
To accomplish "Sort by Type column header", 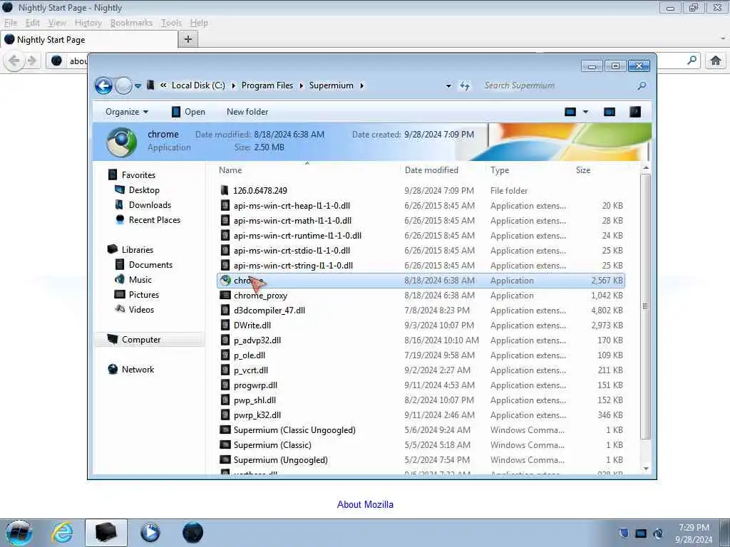I will point(500,170).
